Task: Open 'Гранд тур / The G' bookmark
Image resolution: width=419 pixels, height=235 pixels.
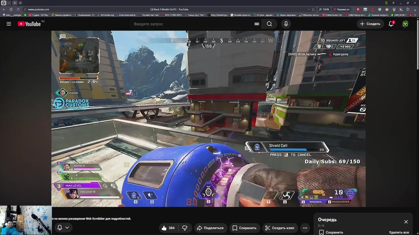Action: pos(194,15)
